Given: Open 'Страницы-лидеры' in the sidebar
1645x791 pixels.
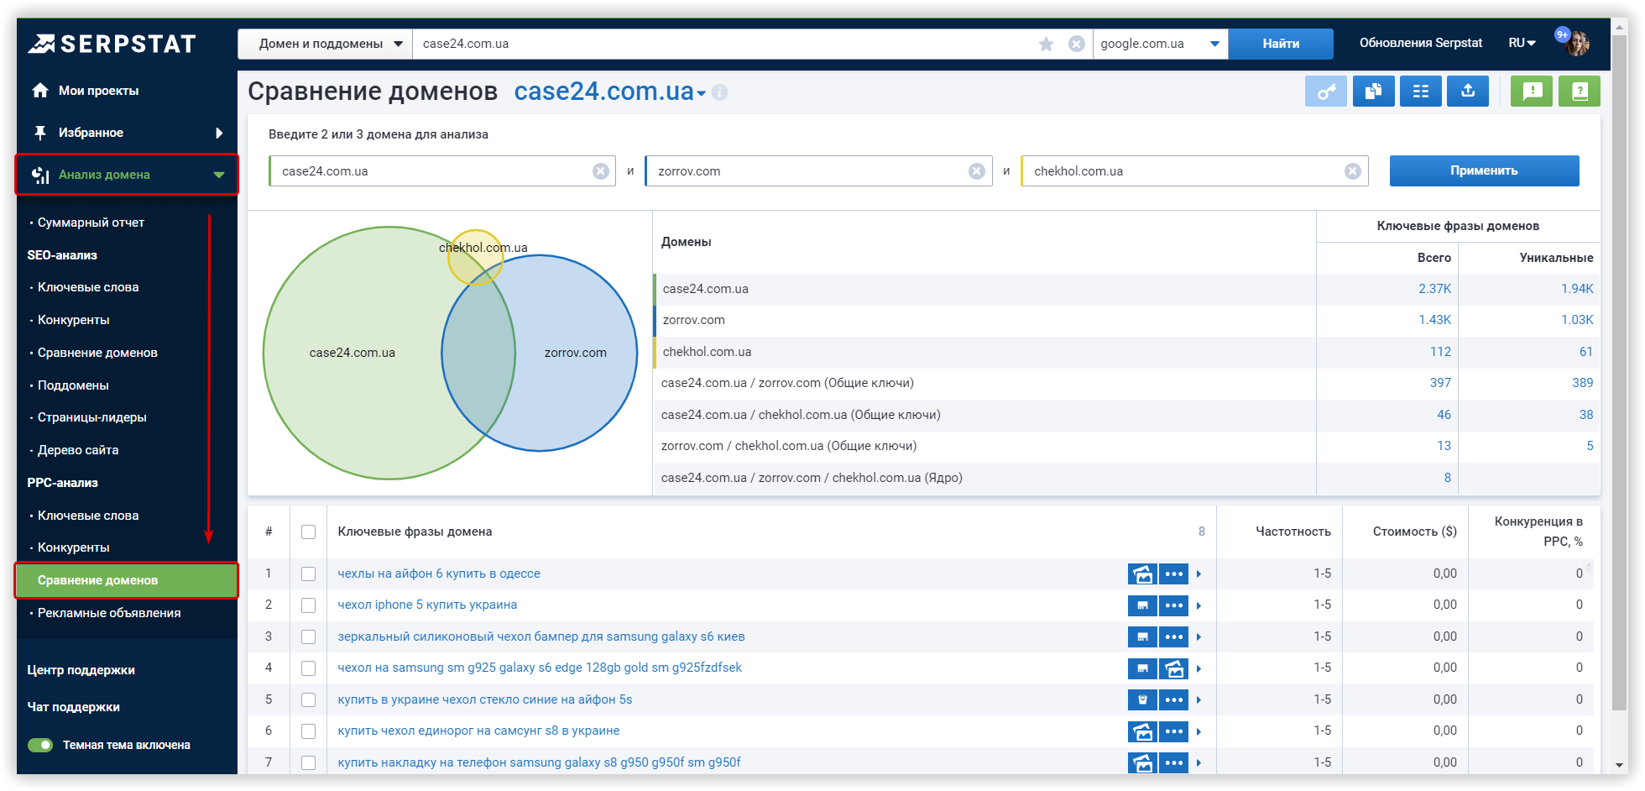Looking at the screenshot, I should pos(92,417).
